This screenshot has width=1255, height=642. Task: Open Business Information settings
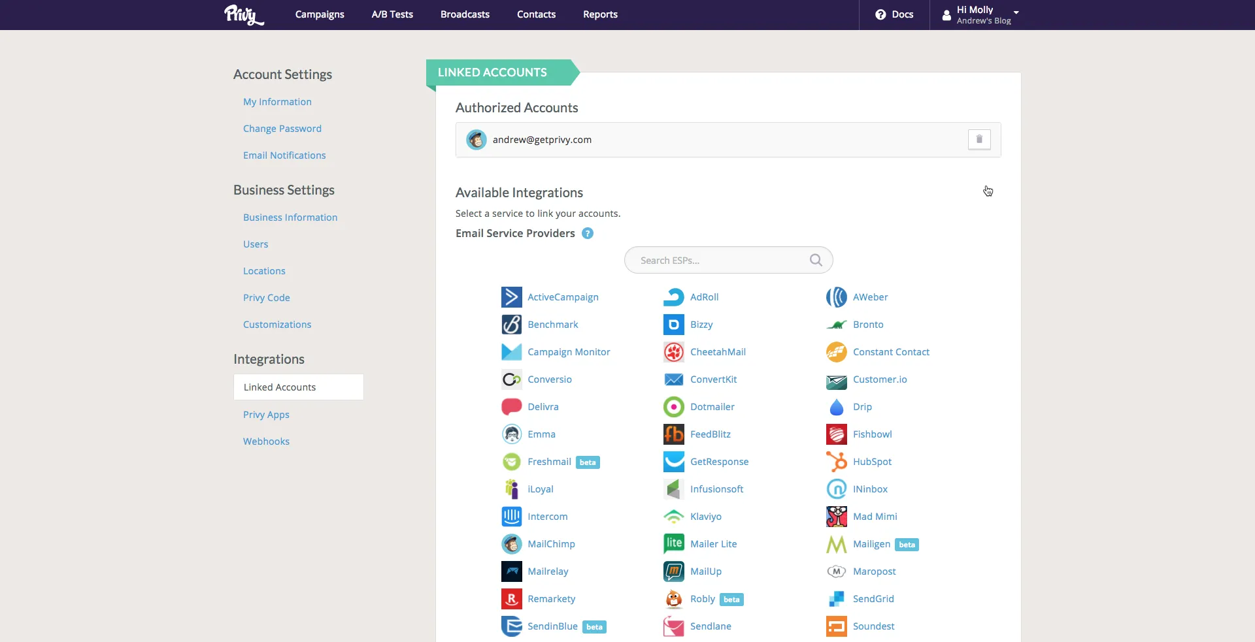(290, 217)
